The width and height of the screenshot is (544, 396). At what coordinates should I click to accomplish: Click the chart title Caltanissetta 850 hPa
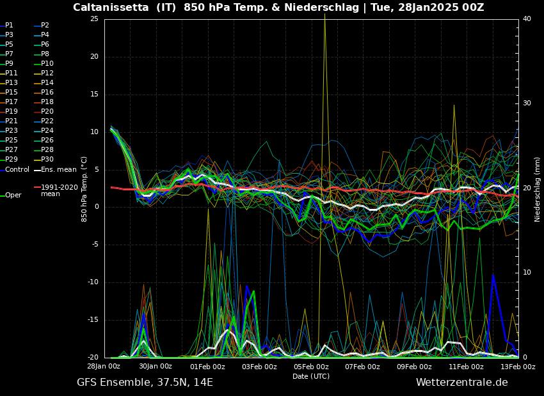[278, 8]
